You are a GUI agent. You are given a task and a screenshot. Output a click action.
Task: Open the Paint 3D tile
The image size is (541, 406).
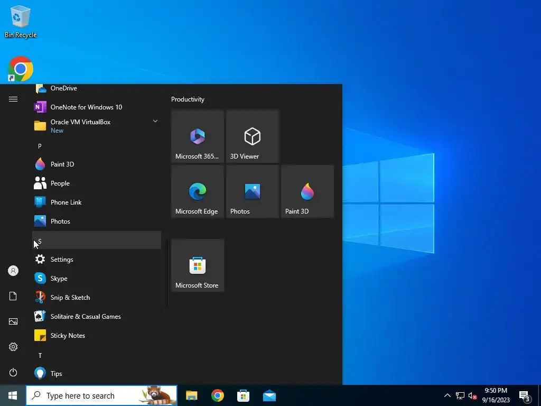307,191
